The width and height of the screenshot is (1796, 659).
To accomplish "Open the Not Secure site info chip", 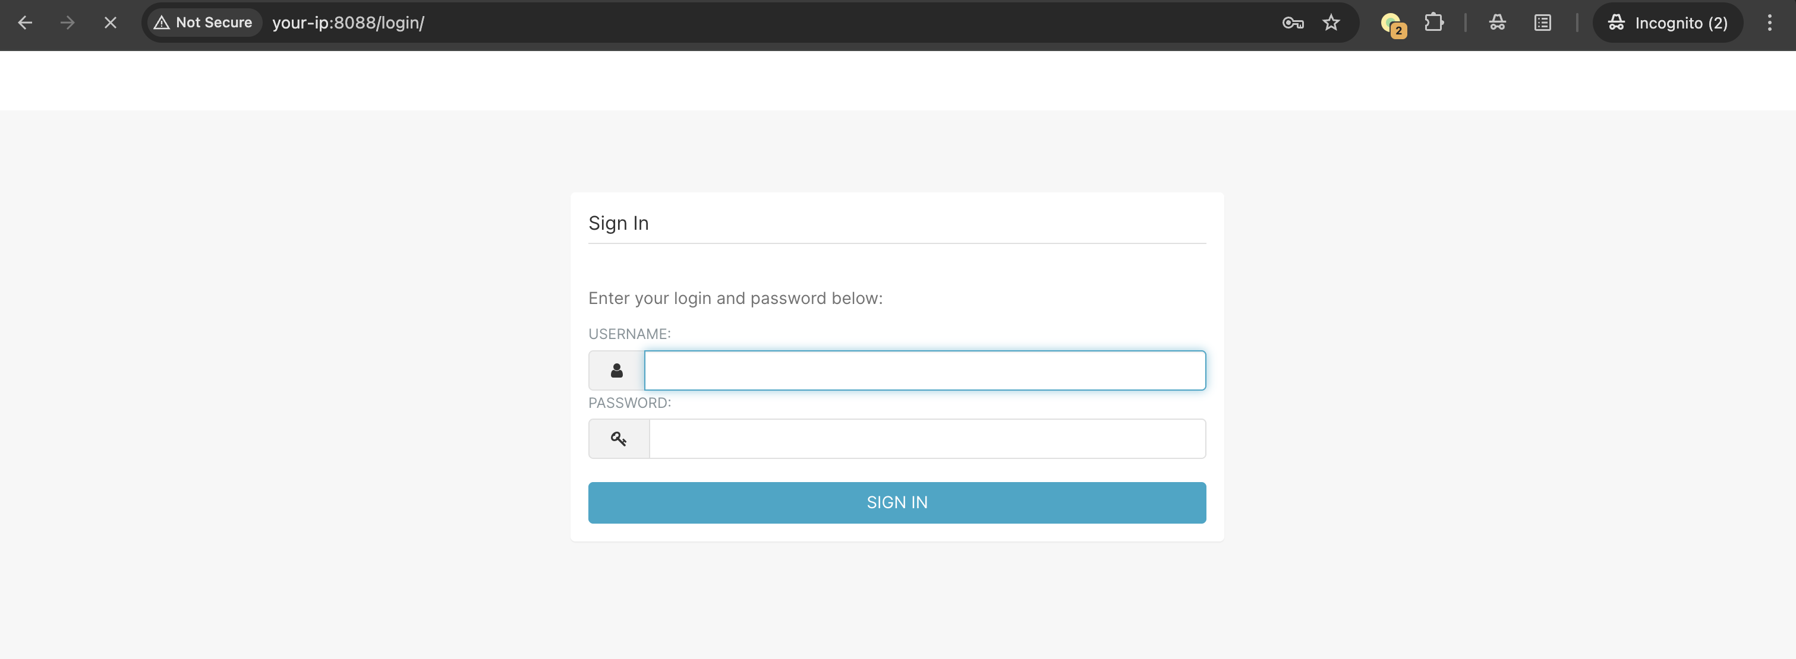I will [204, 23].
